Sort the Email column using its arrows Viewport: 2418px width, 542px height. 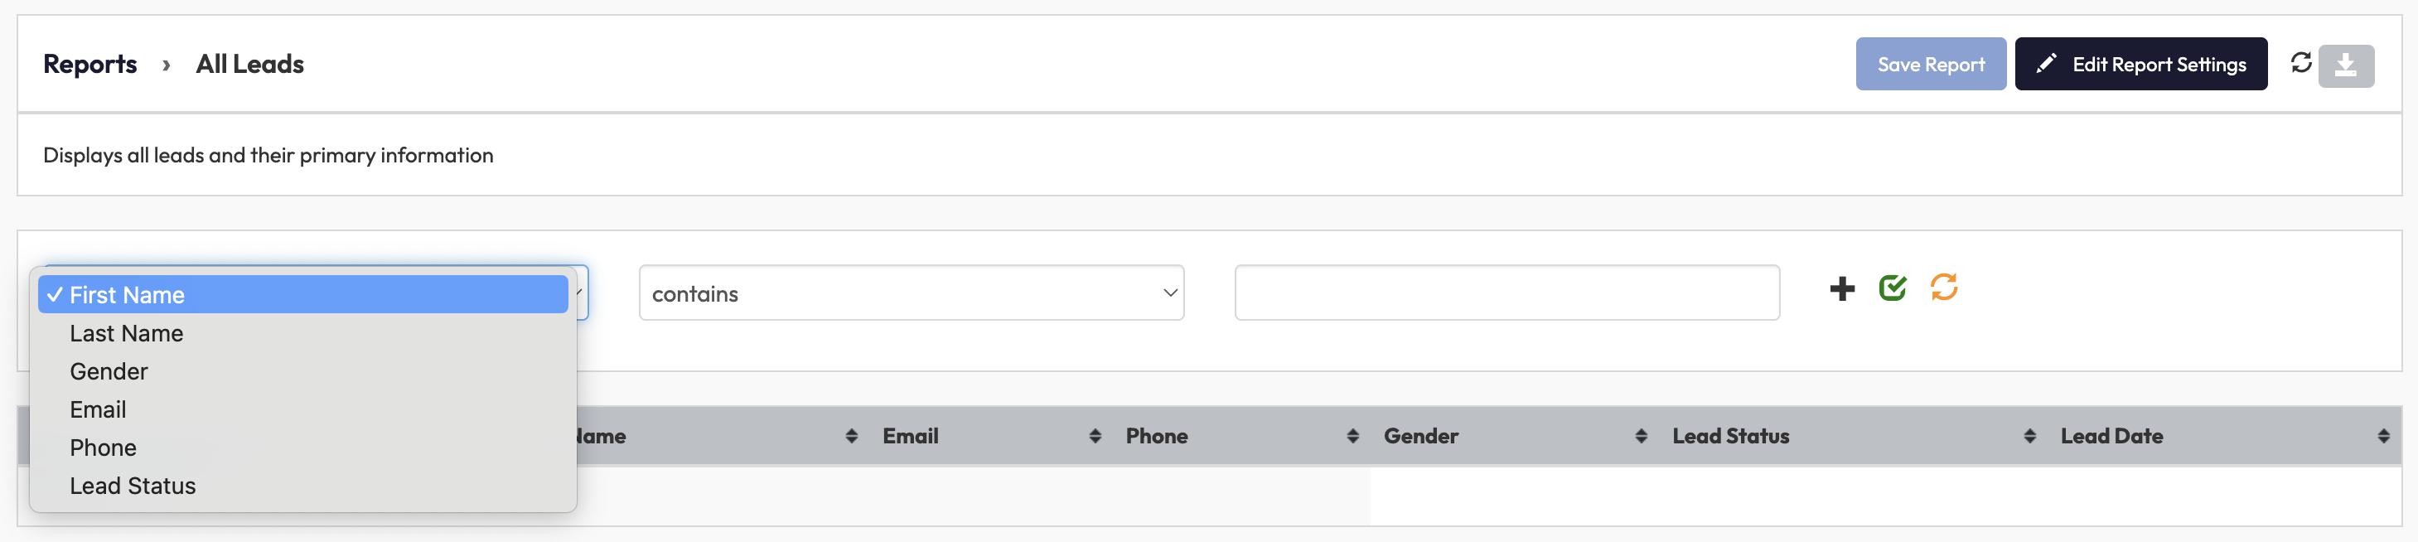pos(1095,436)
